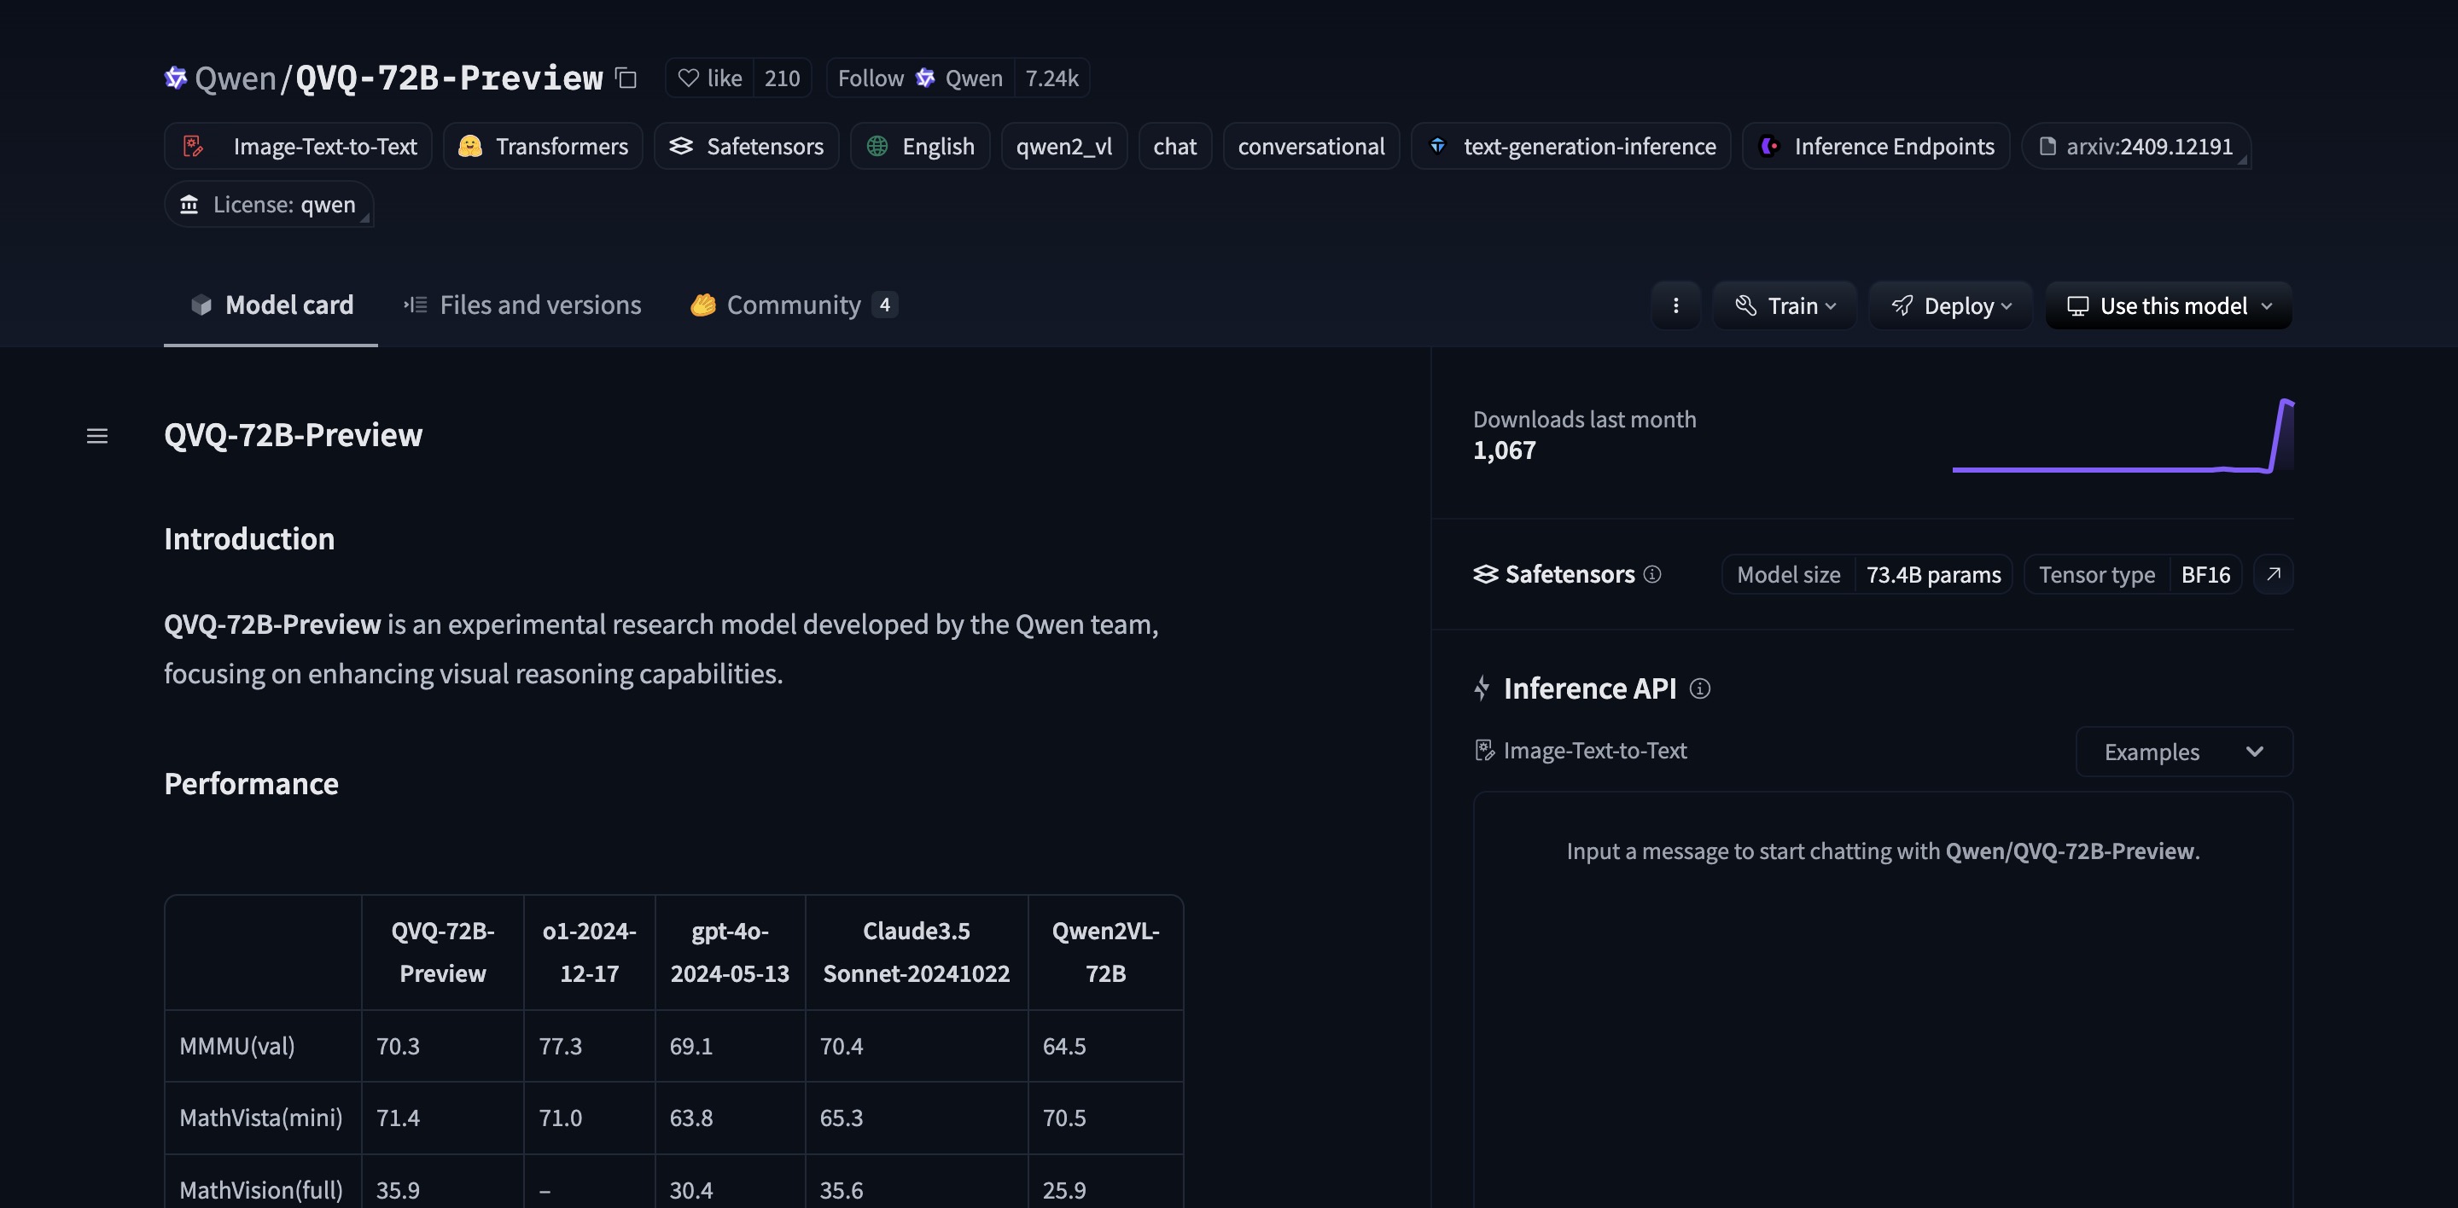Viewport: 2458px width, 1208px height.
Task: Copy model name with the clipboard icon
Action: click(x=626, y=78)
